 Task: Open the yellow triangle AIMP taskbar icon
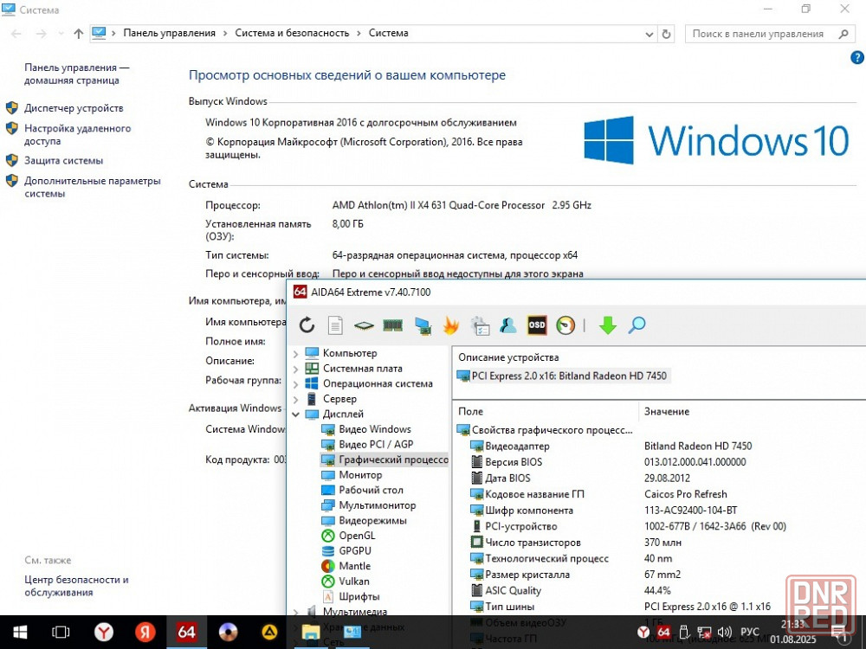tap(269, 632)
